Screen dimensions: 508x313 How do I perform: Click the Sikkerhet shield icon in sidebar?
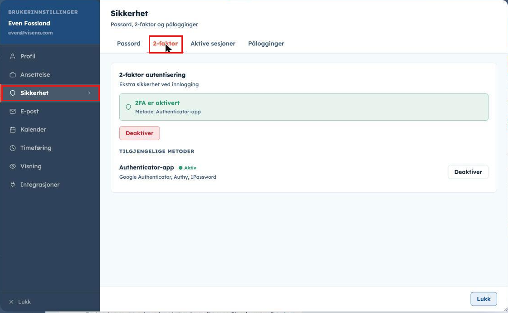point(13,93)
